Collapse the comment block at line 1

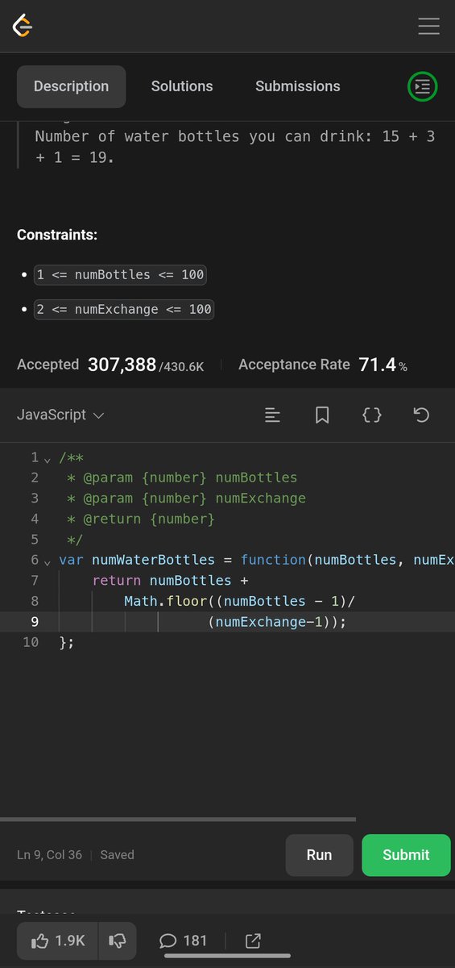48,459
